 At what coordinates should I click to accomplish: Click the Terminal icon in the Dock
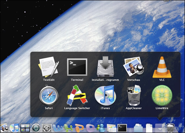point(122,128)
